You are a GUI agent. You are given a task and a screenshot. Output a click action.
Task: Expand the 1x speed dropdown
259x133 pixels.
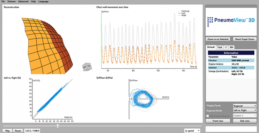point(192,131)
